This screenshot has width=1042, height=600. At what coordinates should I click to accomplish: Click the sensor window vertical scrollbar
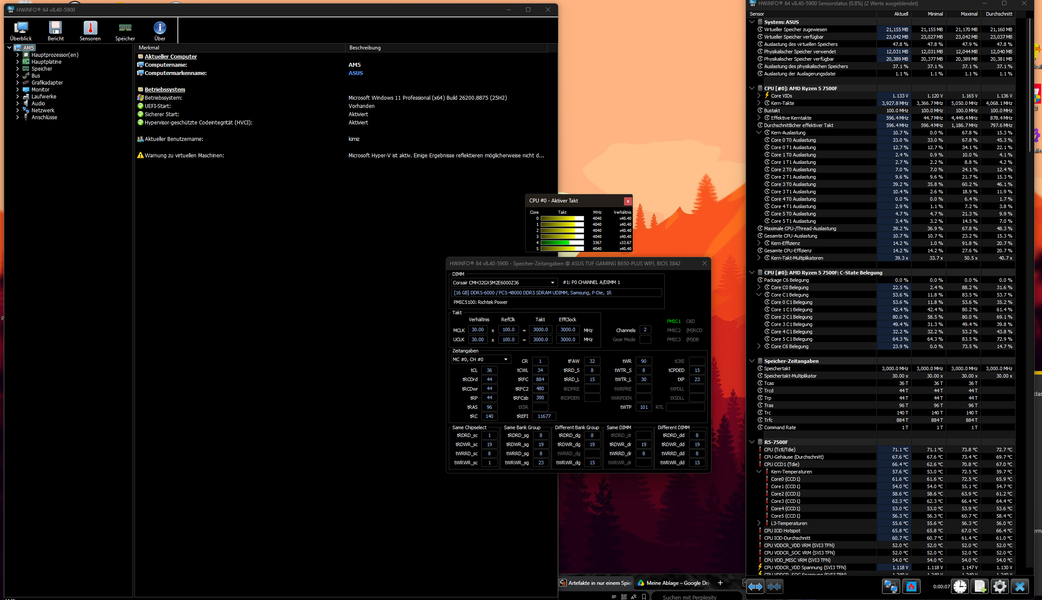click(1030, 85)
